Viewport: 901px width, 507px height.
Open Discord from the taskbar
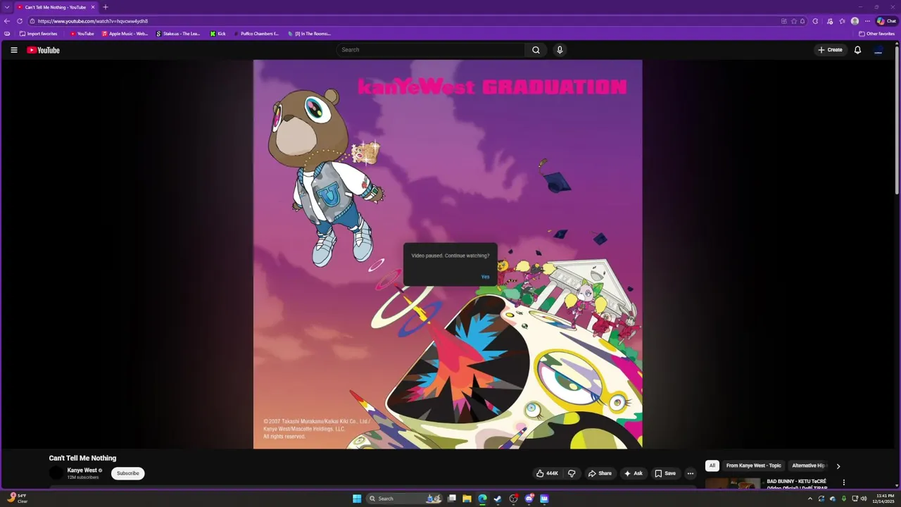coord(529,499)
